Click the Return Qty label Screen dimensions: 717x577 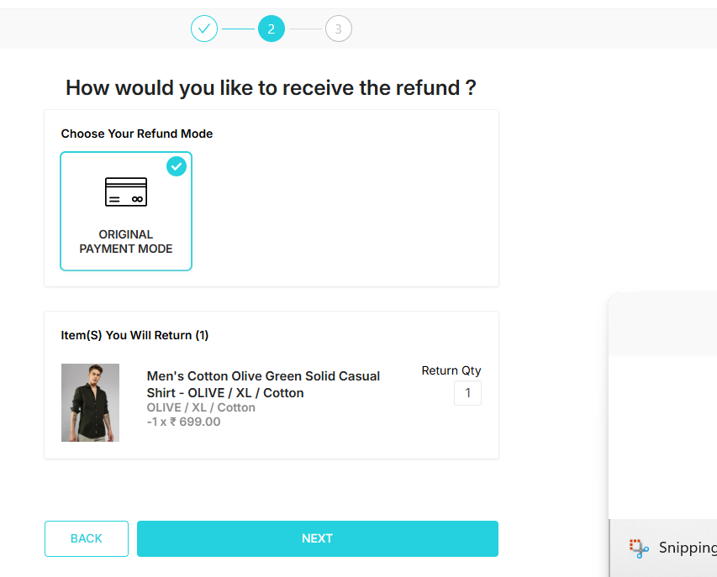pos(451,370)
